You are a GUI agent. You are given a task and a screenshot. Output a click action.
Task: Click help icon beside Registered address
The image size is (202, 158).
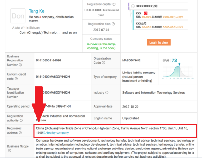point(20,133)
